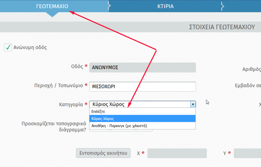This screenshot has width=261, height=167.
Task: Click the Κατηγορία dropdown arrow button
Action: (193, 104)
